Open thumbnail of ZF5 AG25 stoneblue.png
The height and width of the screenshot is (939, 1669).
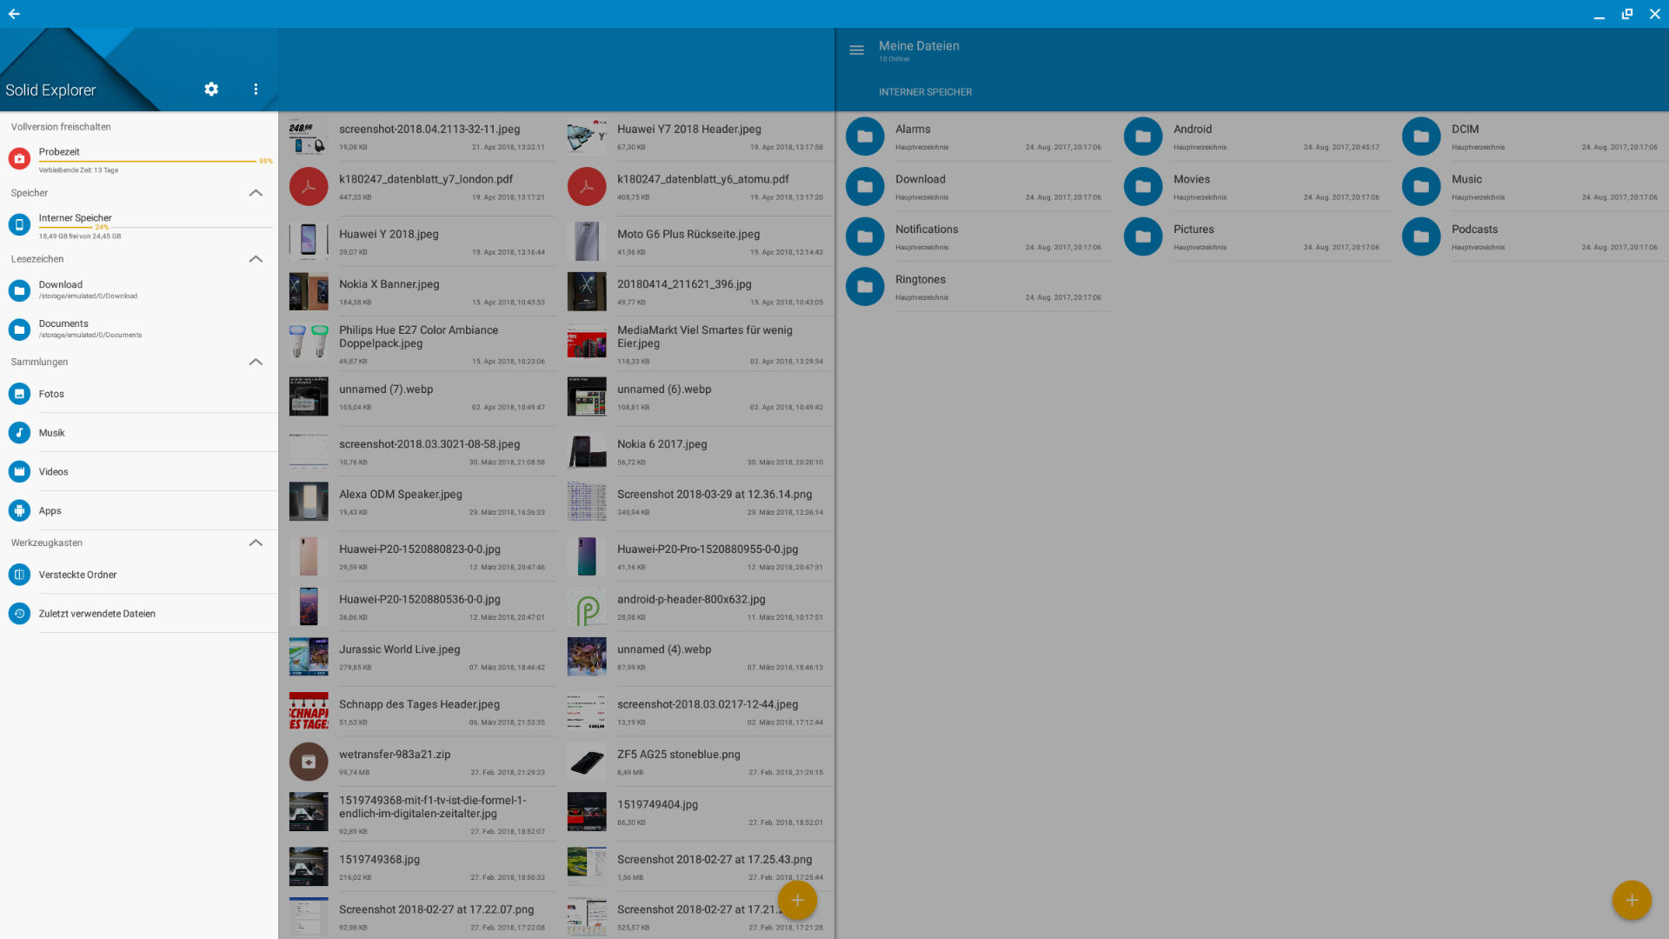point(587,762)
